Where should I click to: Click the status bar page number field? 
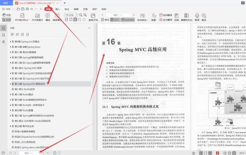click(x=29, y=153)
